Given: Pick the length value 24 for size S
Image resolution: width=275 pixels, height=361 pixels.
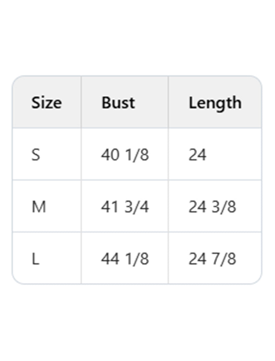Looking at the screenshot, I should point(197,155).
